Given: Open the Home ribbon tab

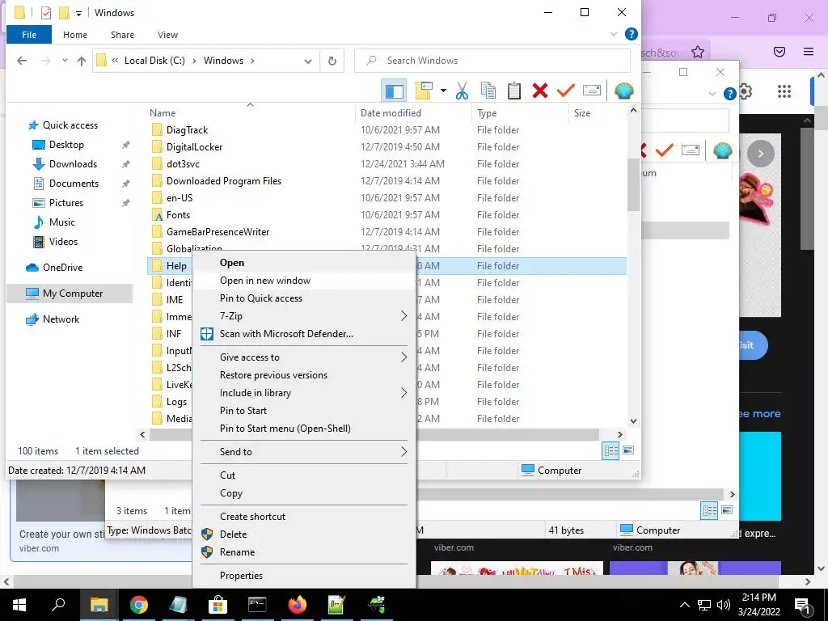Looking at the screenshot, I should [75, 35].
